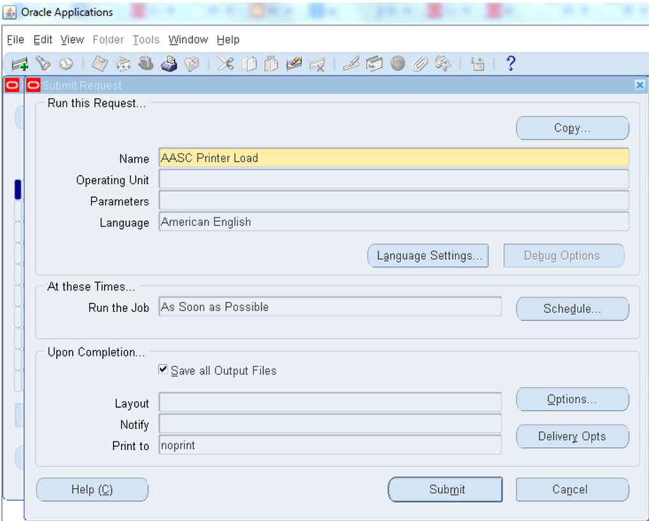Open the Tools menu

point(146,40)
